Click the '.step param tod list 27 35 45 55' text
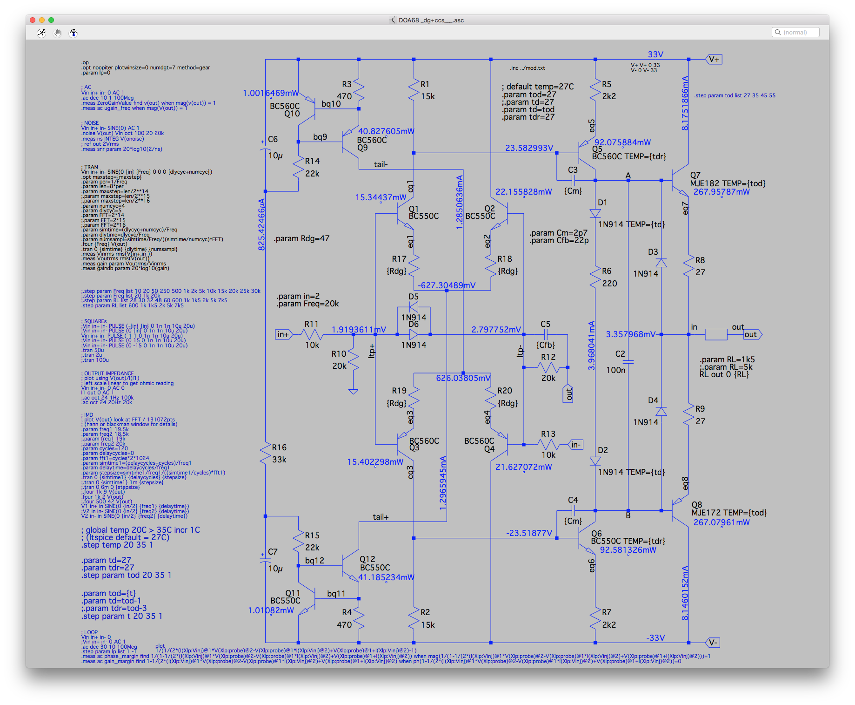Viewport: 855px width, 705px height. (x=735, y=95)
